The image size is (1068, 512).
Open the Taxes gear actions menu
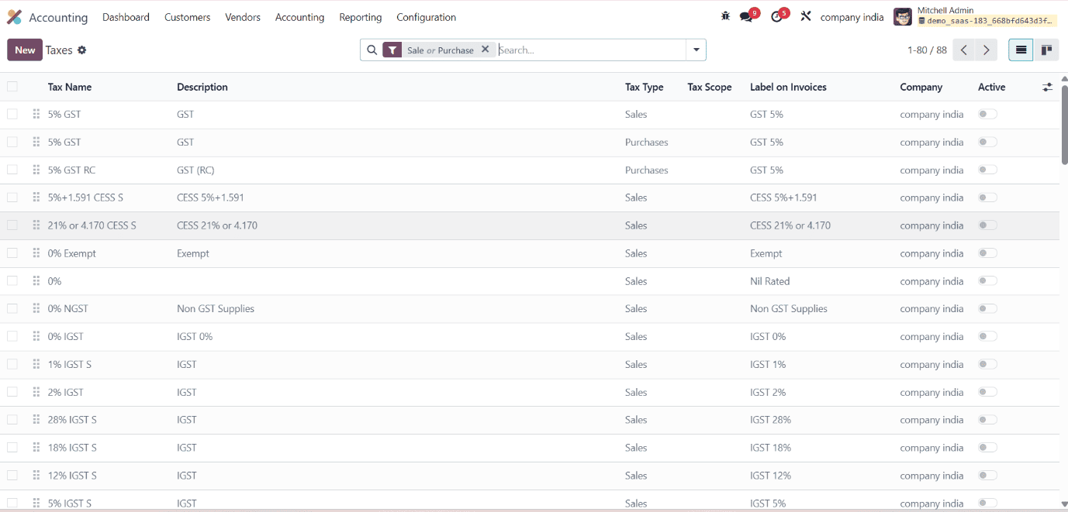click(x=82, y=50)
